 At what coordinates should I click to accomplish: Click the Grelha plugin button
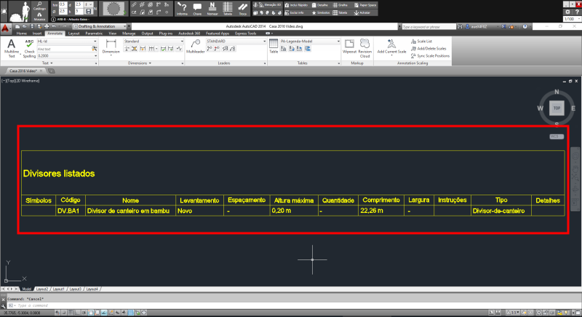pyautogui.click(x=340, y=5)
